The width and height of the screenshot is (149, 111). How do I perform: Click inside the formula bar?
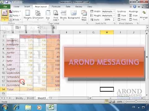tap(101, 27)
